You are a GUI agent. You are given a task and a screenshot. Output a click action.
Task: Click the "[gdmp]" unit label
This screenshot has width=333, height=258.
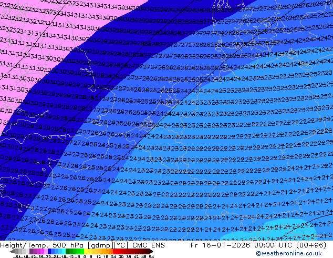[x=100, y=245]
